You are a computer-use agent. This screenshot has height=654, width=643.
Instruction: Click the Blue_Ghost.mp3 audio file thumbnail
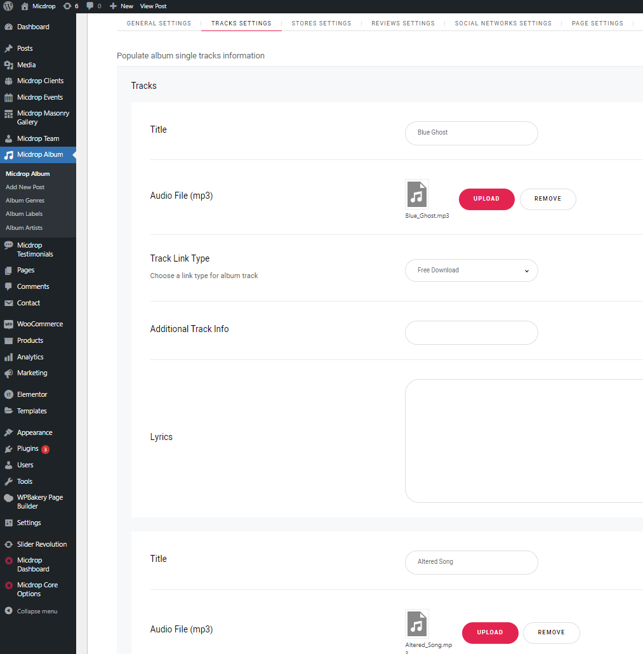pyautogui.click(x=417, y=194)
